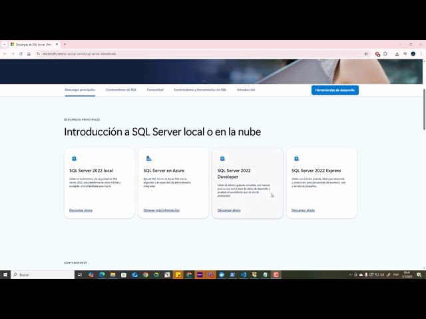The width and height of the screenshot is (426, 319).
Task: Go back to the previous page
Action: 5,54
